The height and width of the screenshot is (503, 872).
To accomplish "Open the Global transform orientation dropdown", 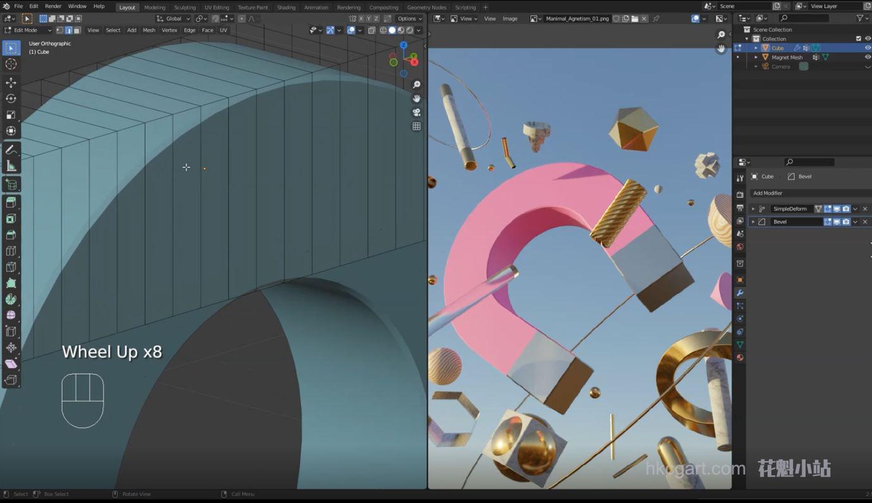I will [173, 18].
